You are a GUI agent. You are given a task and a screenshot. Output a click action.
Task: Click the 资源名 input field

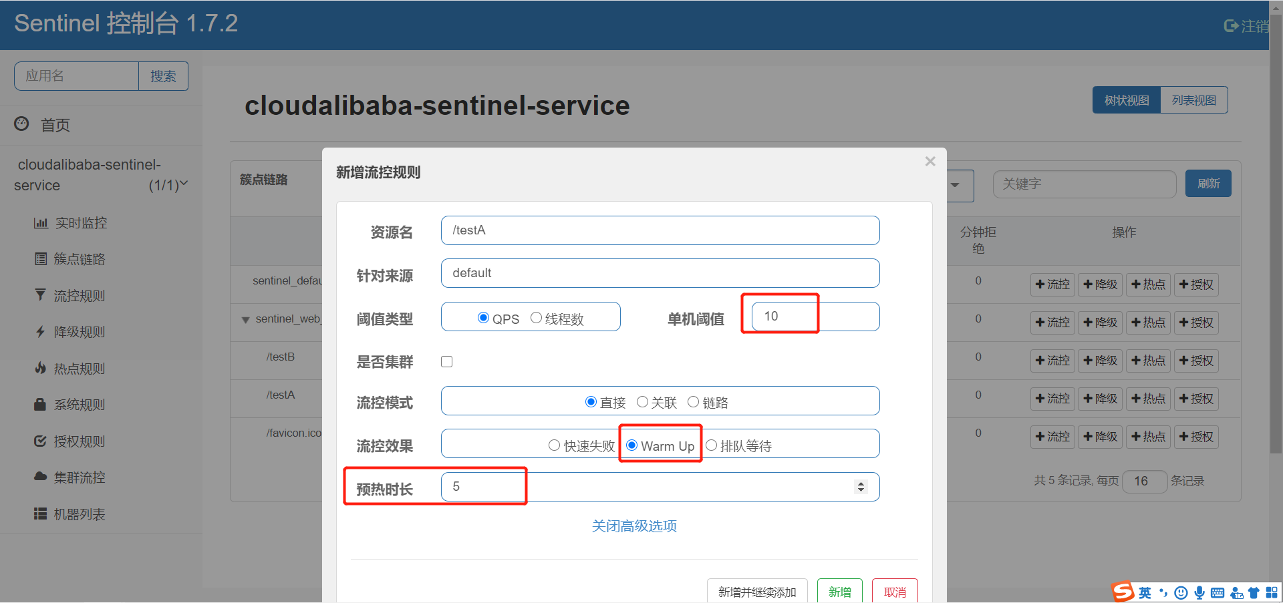[660, 230]
